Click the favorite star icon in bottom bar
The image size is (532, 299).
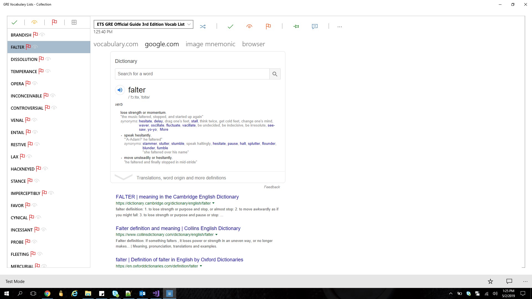[490, 282]
